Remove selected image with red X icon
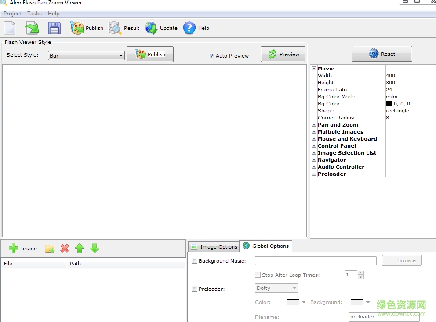The width and height of the screenshot is (436, 322). pyautogui.click(x=65, y=248)
